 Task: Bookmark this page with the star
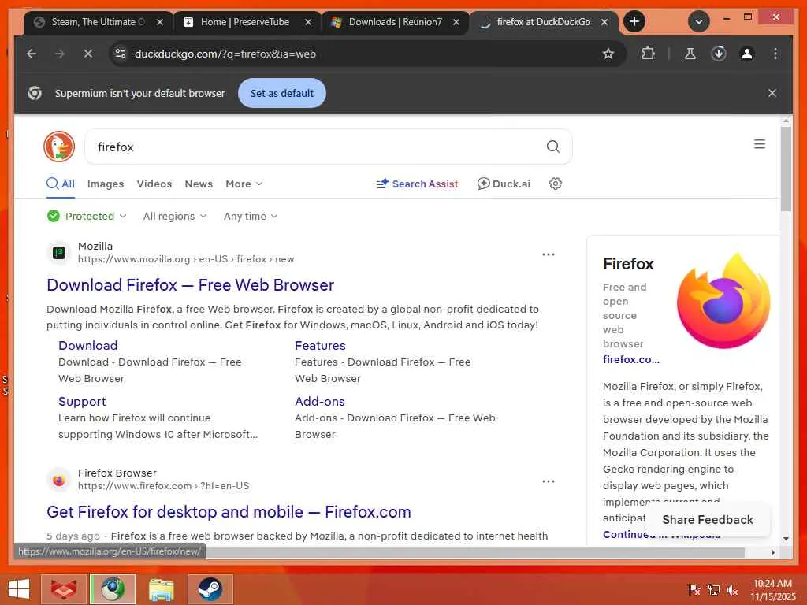point(608,54)
